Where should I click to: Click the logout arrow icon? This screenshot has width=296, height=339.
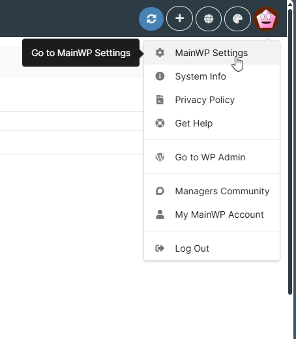(160, 248)
